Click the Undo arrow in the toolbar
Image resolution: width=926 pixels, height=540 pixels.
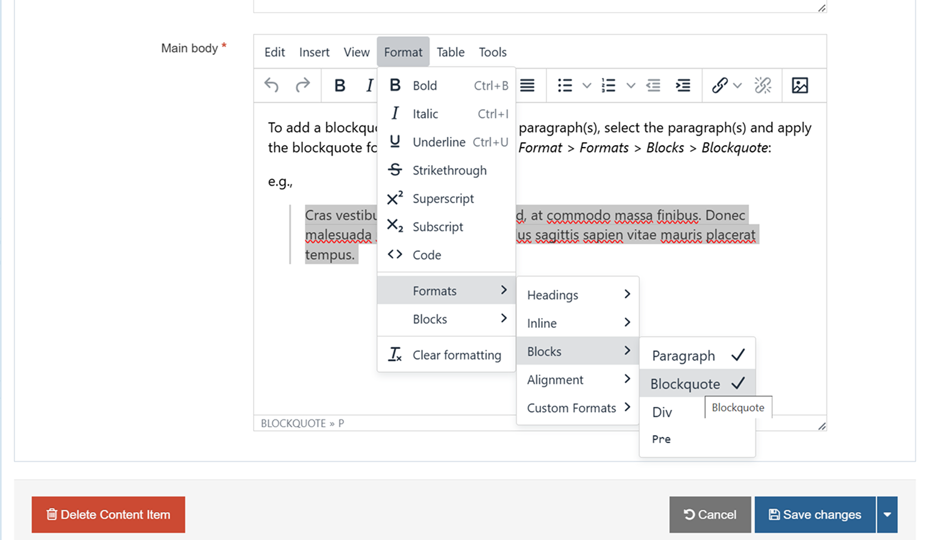coord(272,86)
